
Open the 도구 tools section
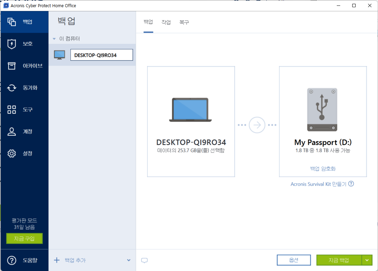[x=24, y=110]
